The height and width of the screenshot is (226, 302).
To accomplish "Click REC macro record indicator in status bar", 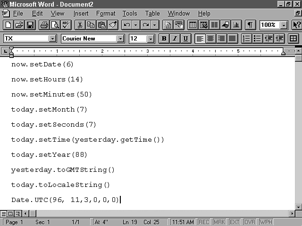I will 204,222.
